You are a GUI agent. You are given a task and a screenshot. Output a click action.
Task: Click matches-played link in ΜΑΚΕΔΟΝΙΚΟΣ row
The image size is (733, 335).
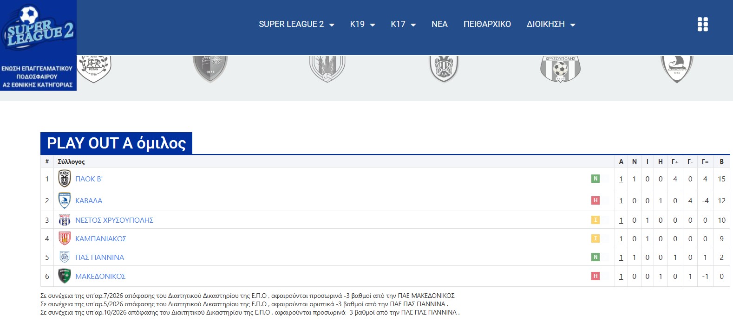pyautogui.click(x=621, y=277)
